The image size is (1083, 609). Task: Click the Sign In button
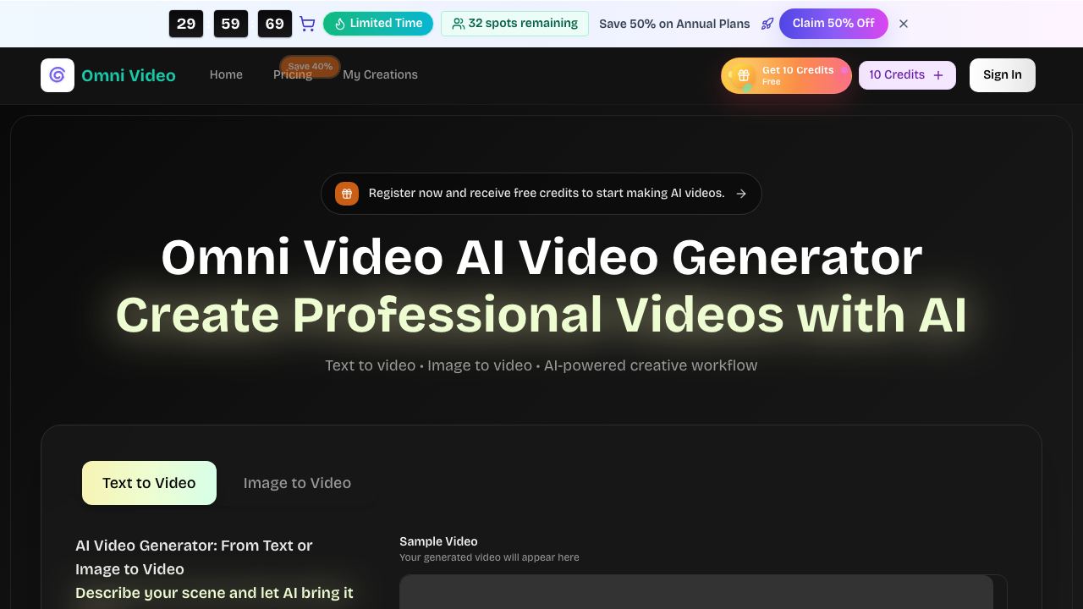point(1003,75)
